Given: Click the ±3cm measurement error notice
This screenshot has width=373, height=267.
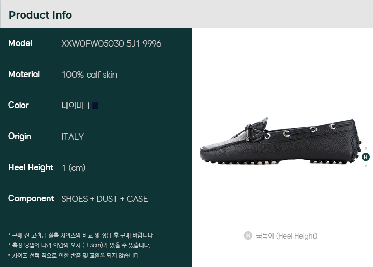Looking at the screenshot, I should point(79,245).
